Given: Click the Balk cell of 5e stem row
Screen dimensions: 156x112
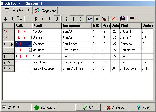Looking at the screenshot, I should point(23,56).
